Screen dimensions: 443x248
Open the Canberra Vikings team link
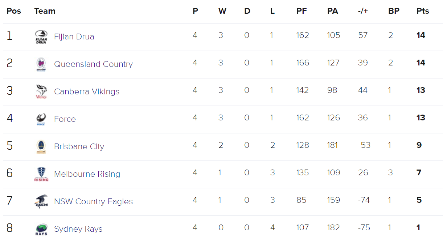87,91
